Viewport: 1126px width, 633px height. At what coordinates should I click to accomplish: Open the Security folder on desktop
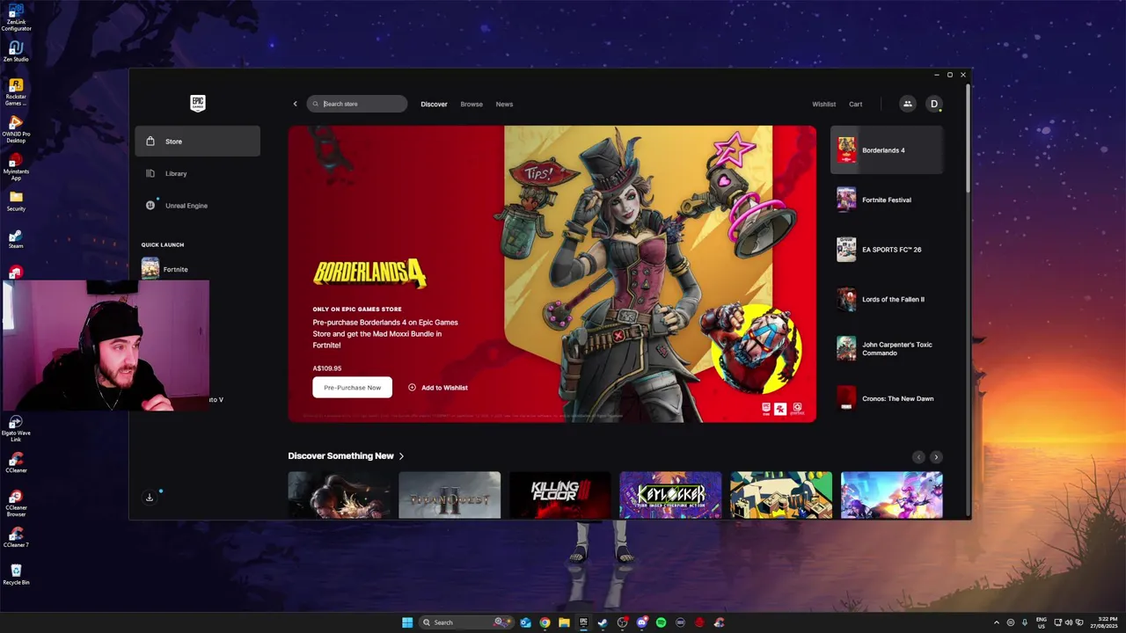[x=16, y=201]
